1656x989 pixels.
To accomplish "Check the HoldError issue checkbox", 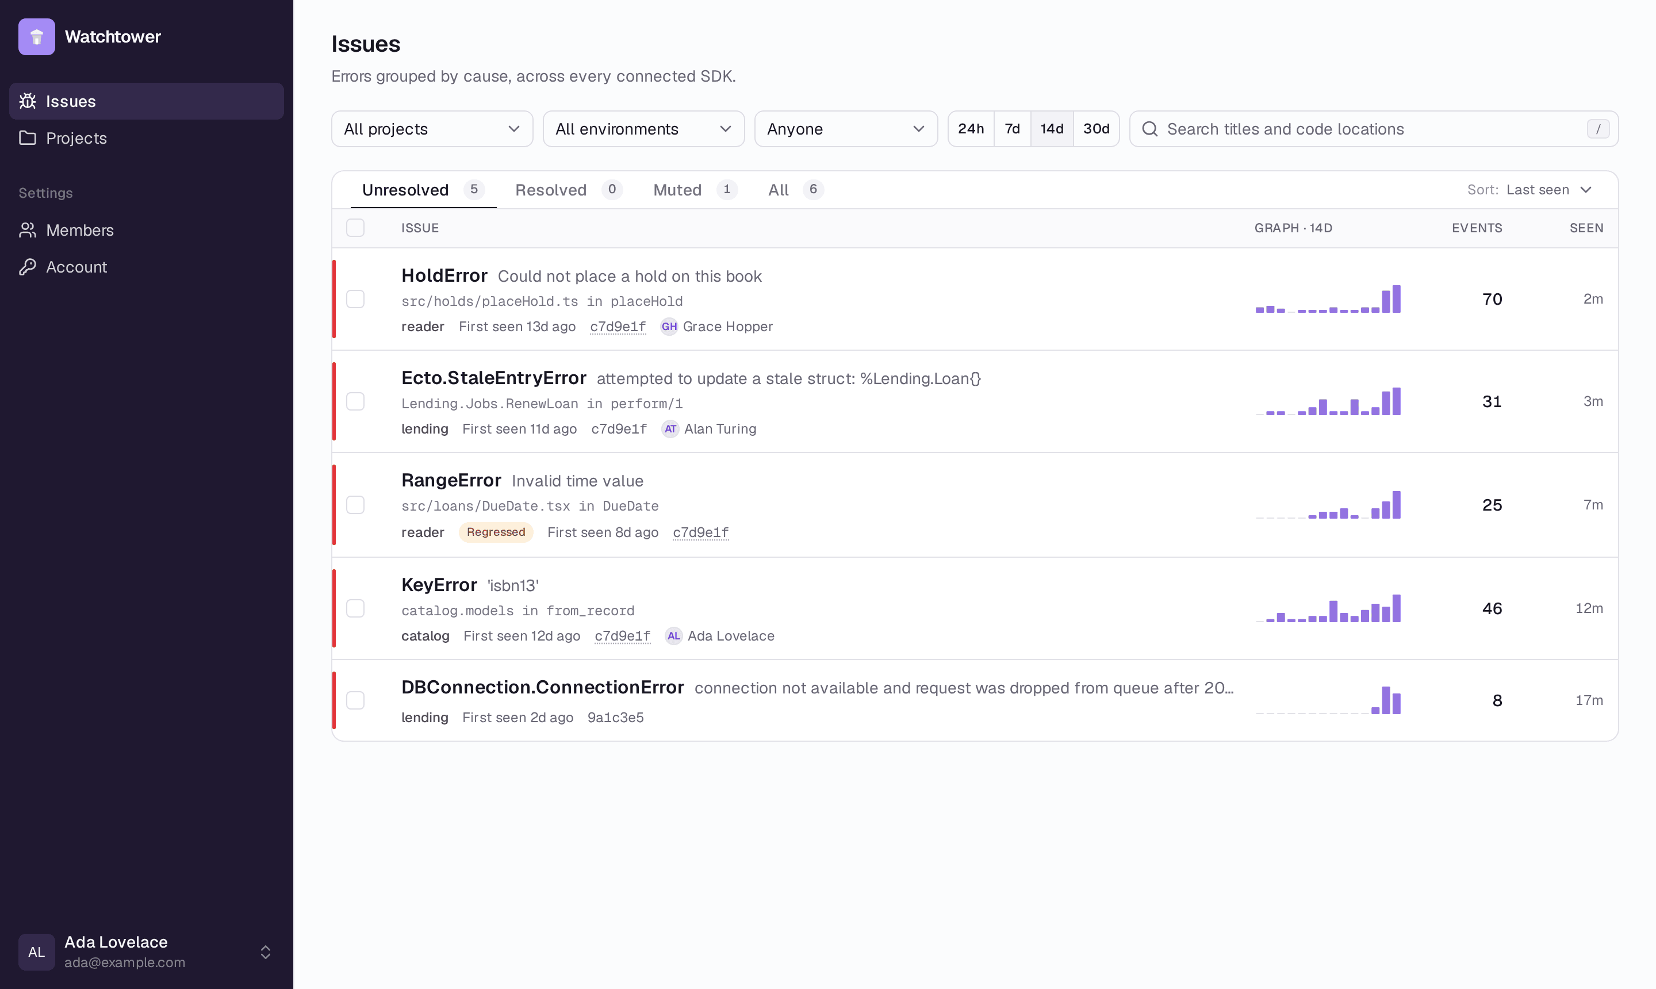I will (x=355, y=298).
